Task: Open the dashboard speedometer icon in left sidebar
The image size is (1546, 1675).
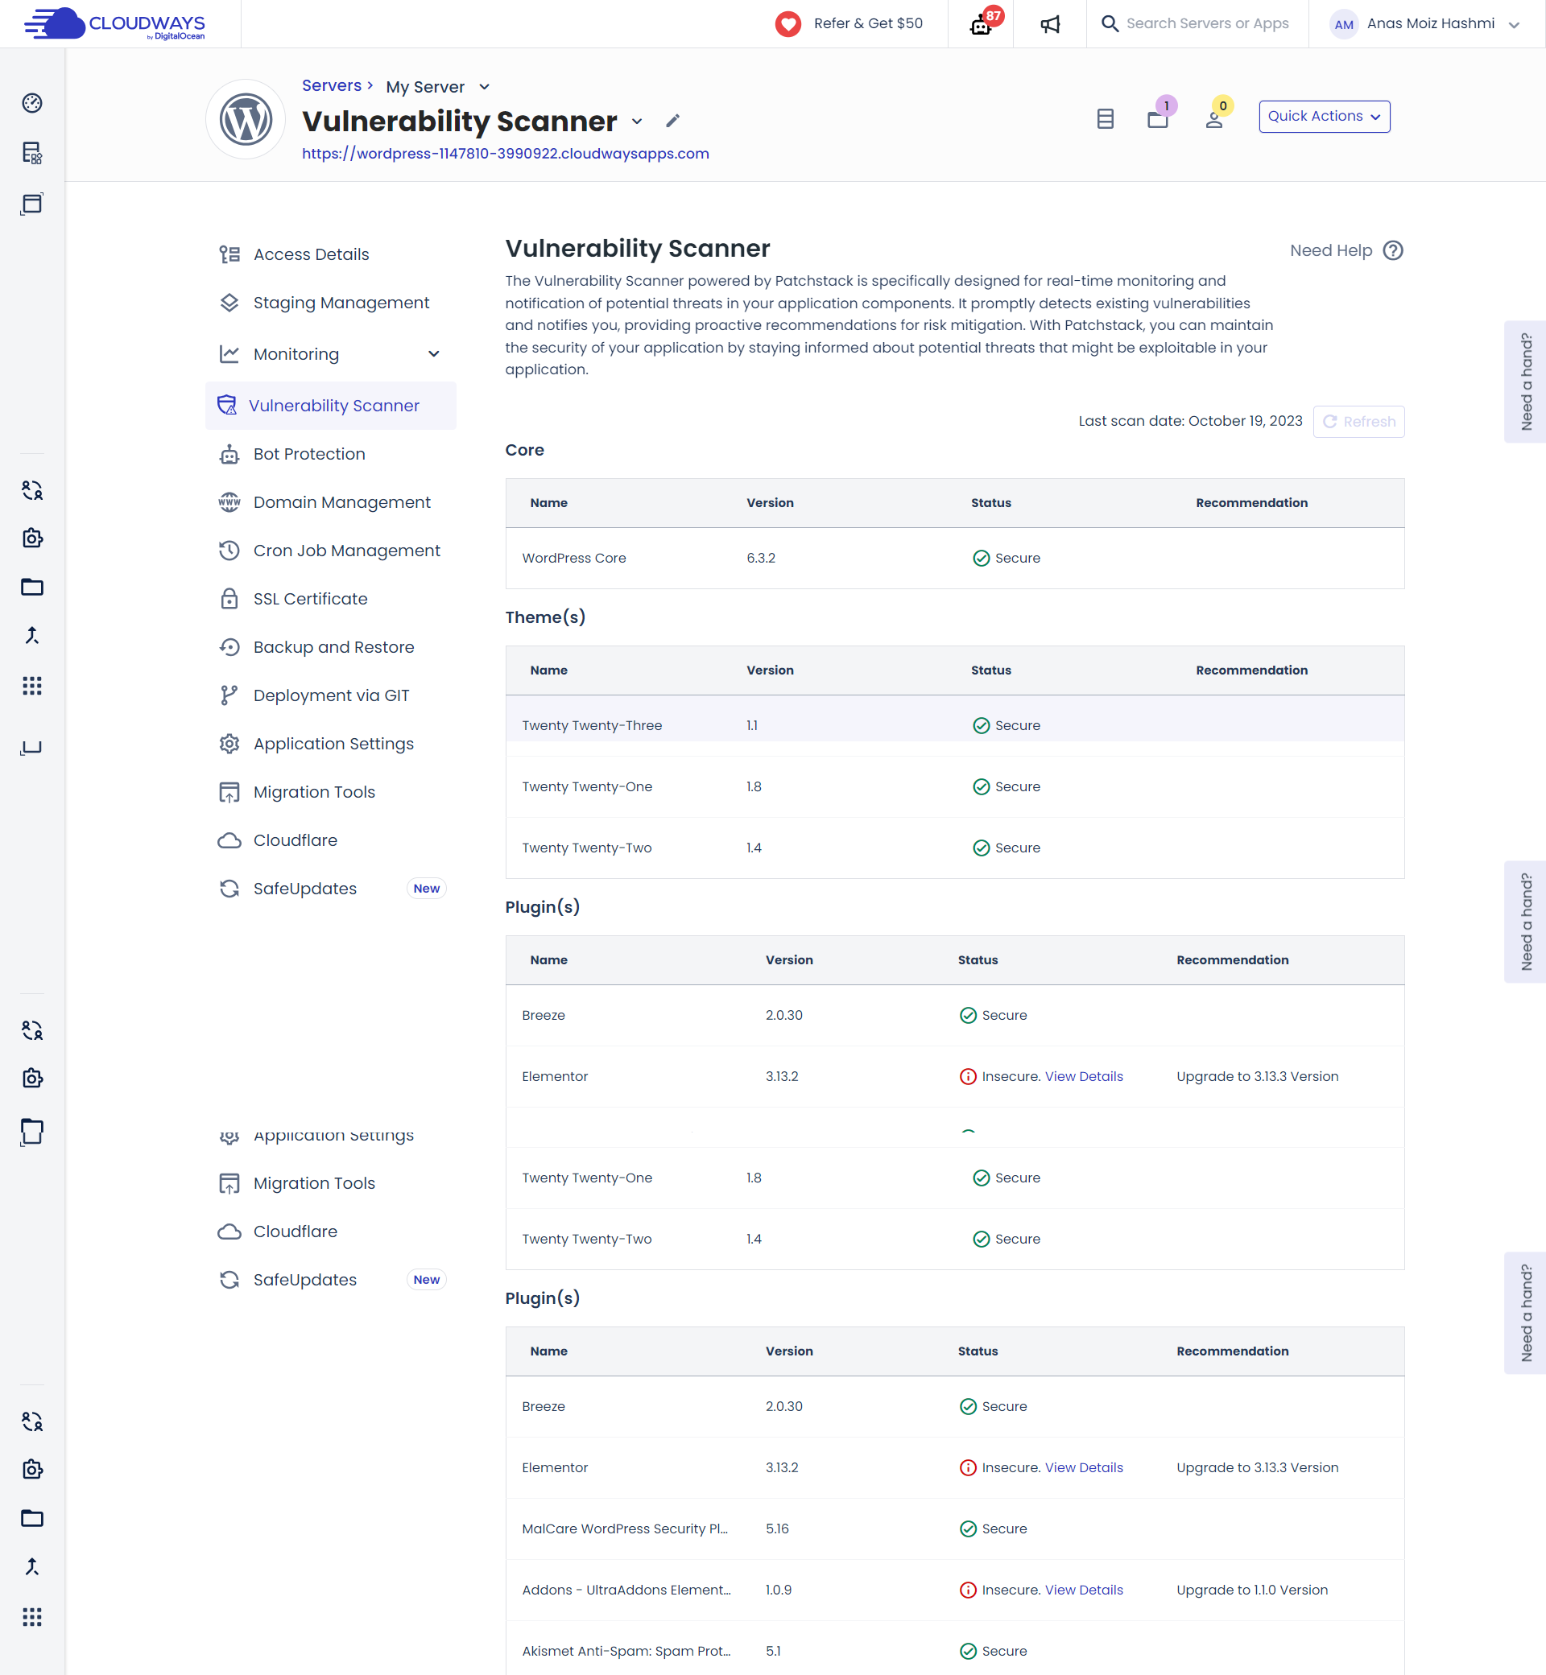Action: coord(31,103)
